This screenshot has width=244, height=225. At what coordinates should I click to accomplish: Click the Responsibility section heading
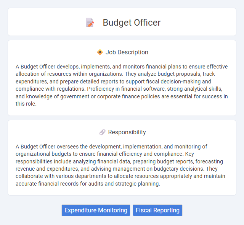click(127, 132)
